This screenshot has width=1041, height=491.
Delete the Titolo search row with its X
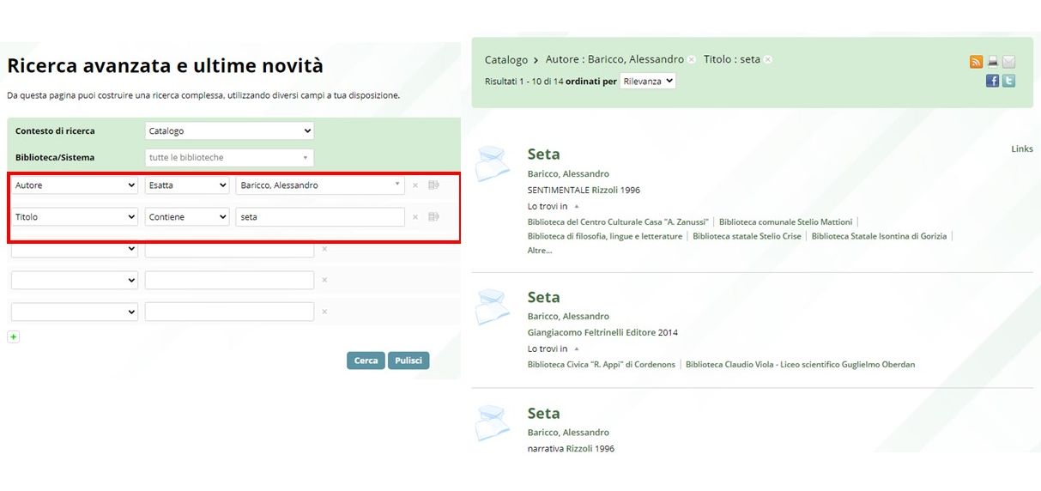pyautogui.click(x=415, y=217)
